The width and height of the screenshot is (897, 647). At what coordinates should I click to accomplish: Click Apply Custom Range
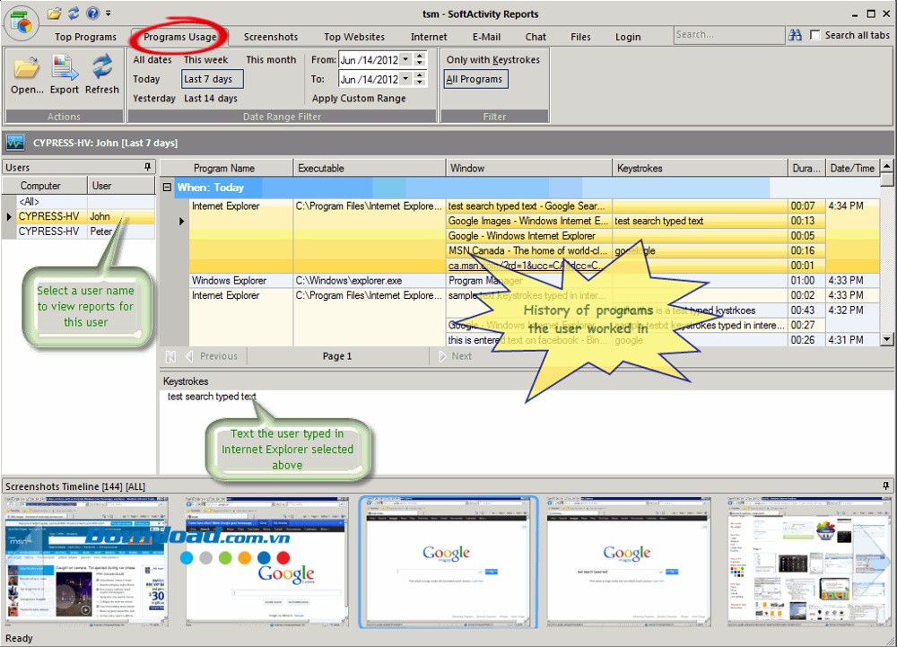(359, 99)
